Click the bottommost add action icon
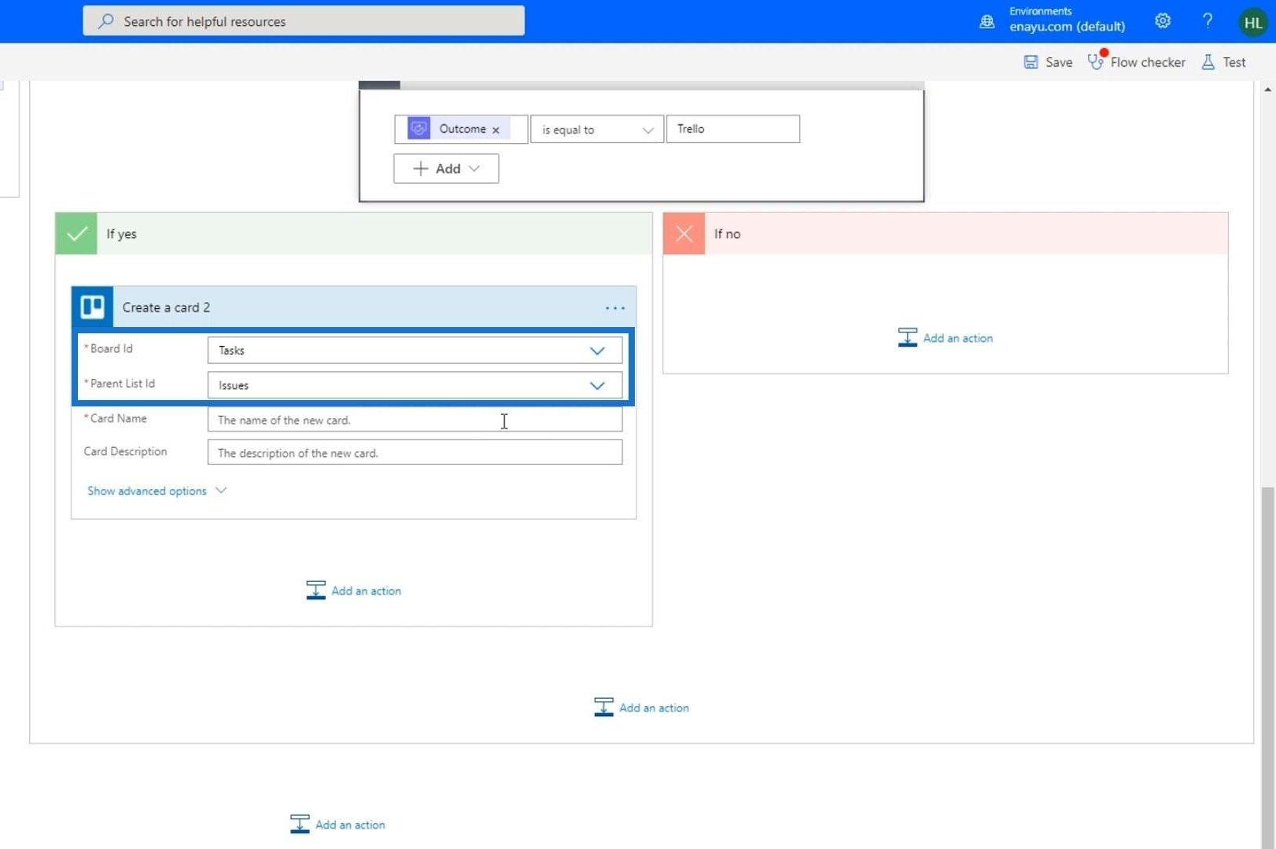The width and height of the screenshot is (1276, 849). pyautogui.click(x=300, y=824)
